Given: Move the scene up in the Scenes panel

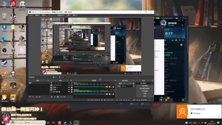Looking at the screenshot, I should pos(37,97).
